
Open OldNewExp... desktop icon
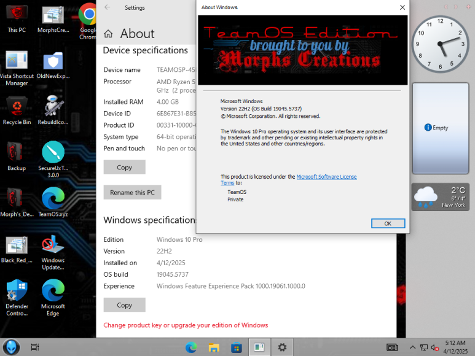click(x=53, y=65)
